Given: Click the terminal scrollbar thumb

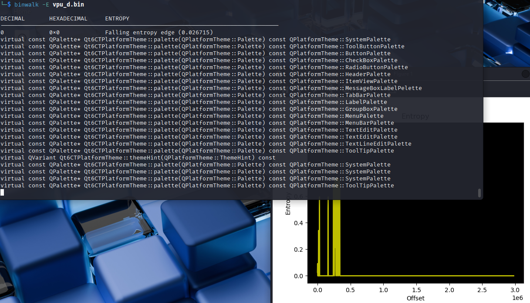Looking at the screenshot, I should coord(479,193).
